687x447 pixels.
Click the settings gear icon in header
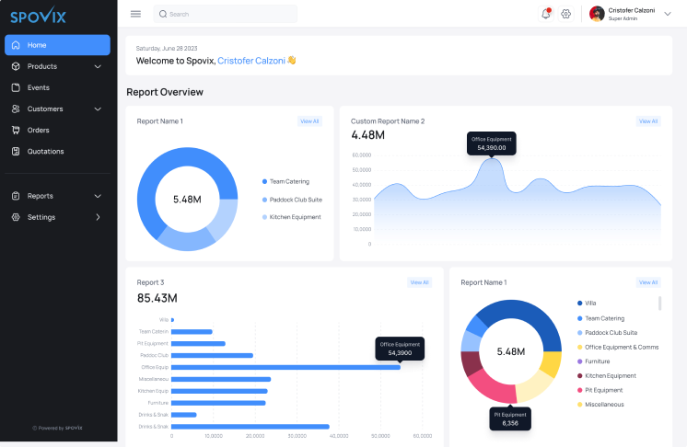pyautogui.click(x=566, y=14)
